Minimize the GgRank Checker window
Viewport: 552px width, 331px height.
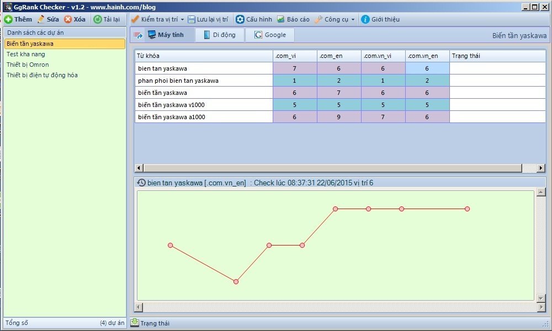(526, 7)
